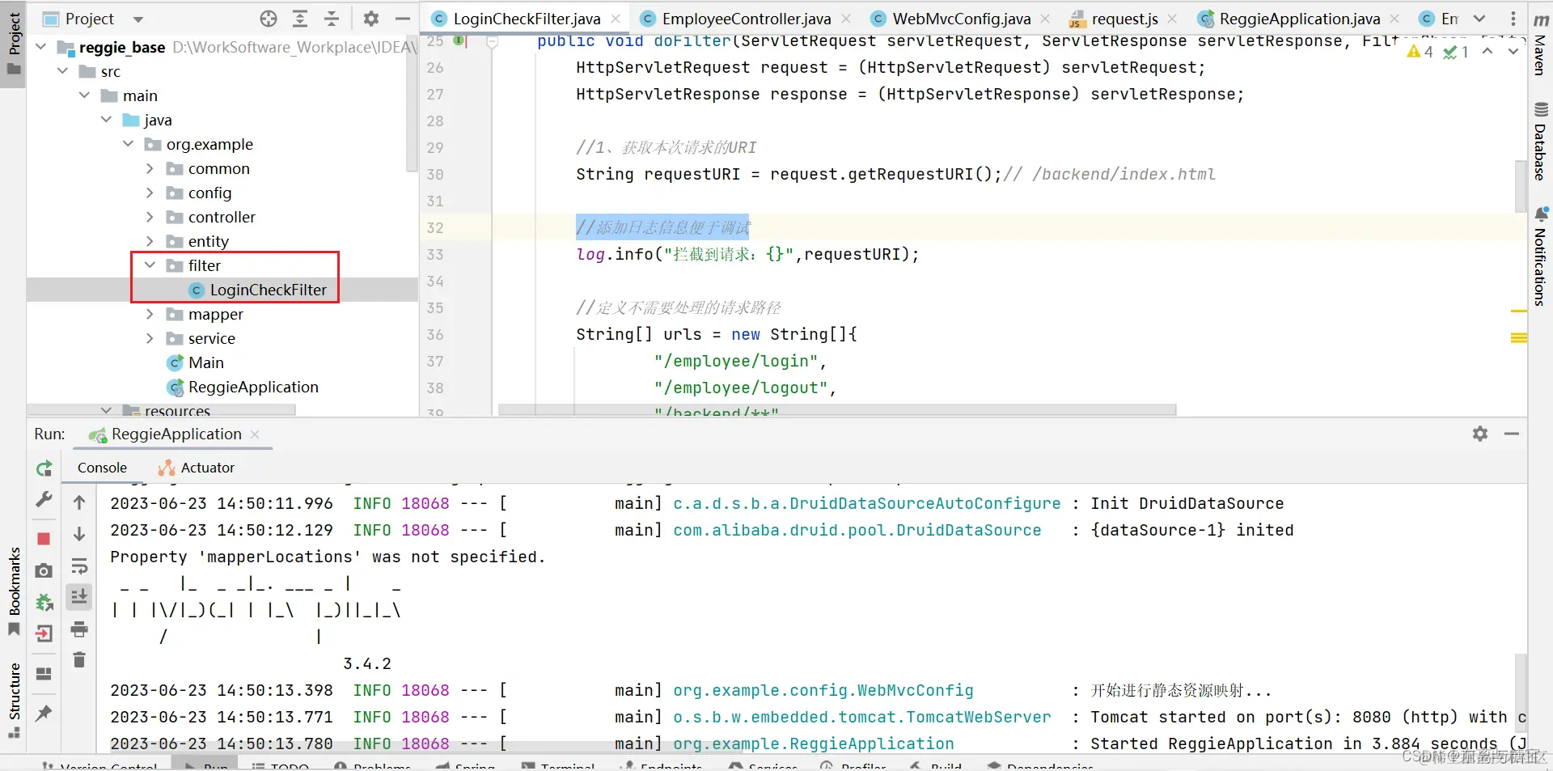Expand the common package folder
Viewport: 1553px width, 771px height.
pyautogui.click(x=150, y=168)
